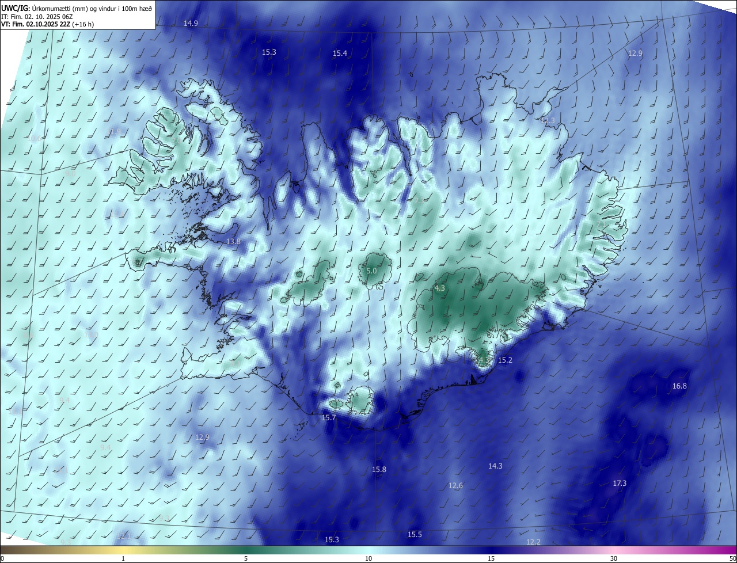Click the '30' tick on the color scale
Viewport: 737px width, 563px height.
click(x=614, y=558)
